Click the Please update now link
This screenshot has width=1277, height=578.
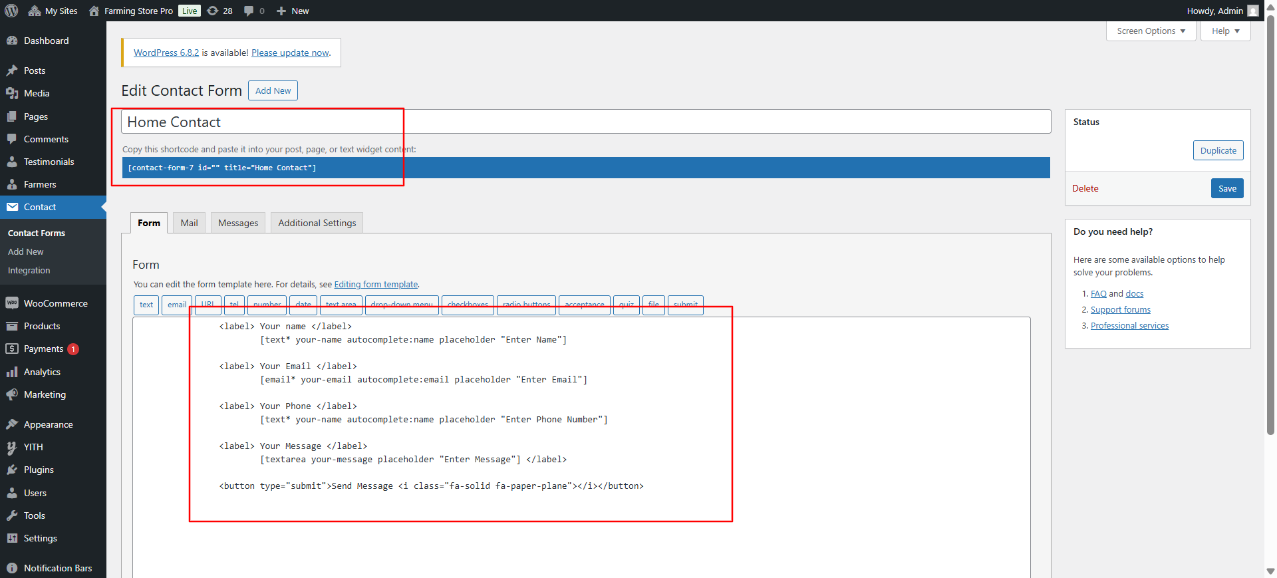(290, 53)
